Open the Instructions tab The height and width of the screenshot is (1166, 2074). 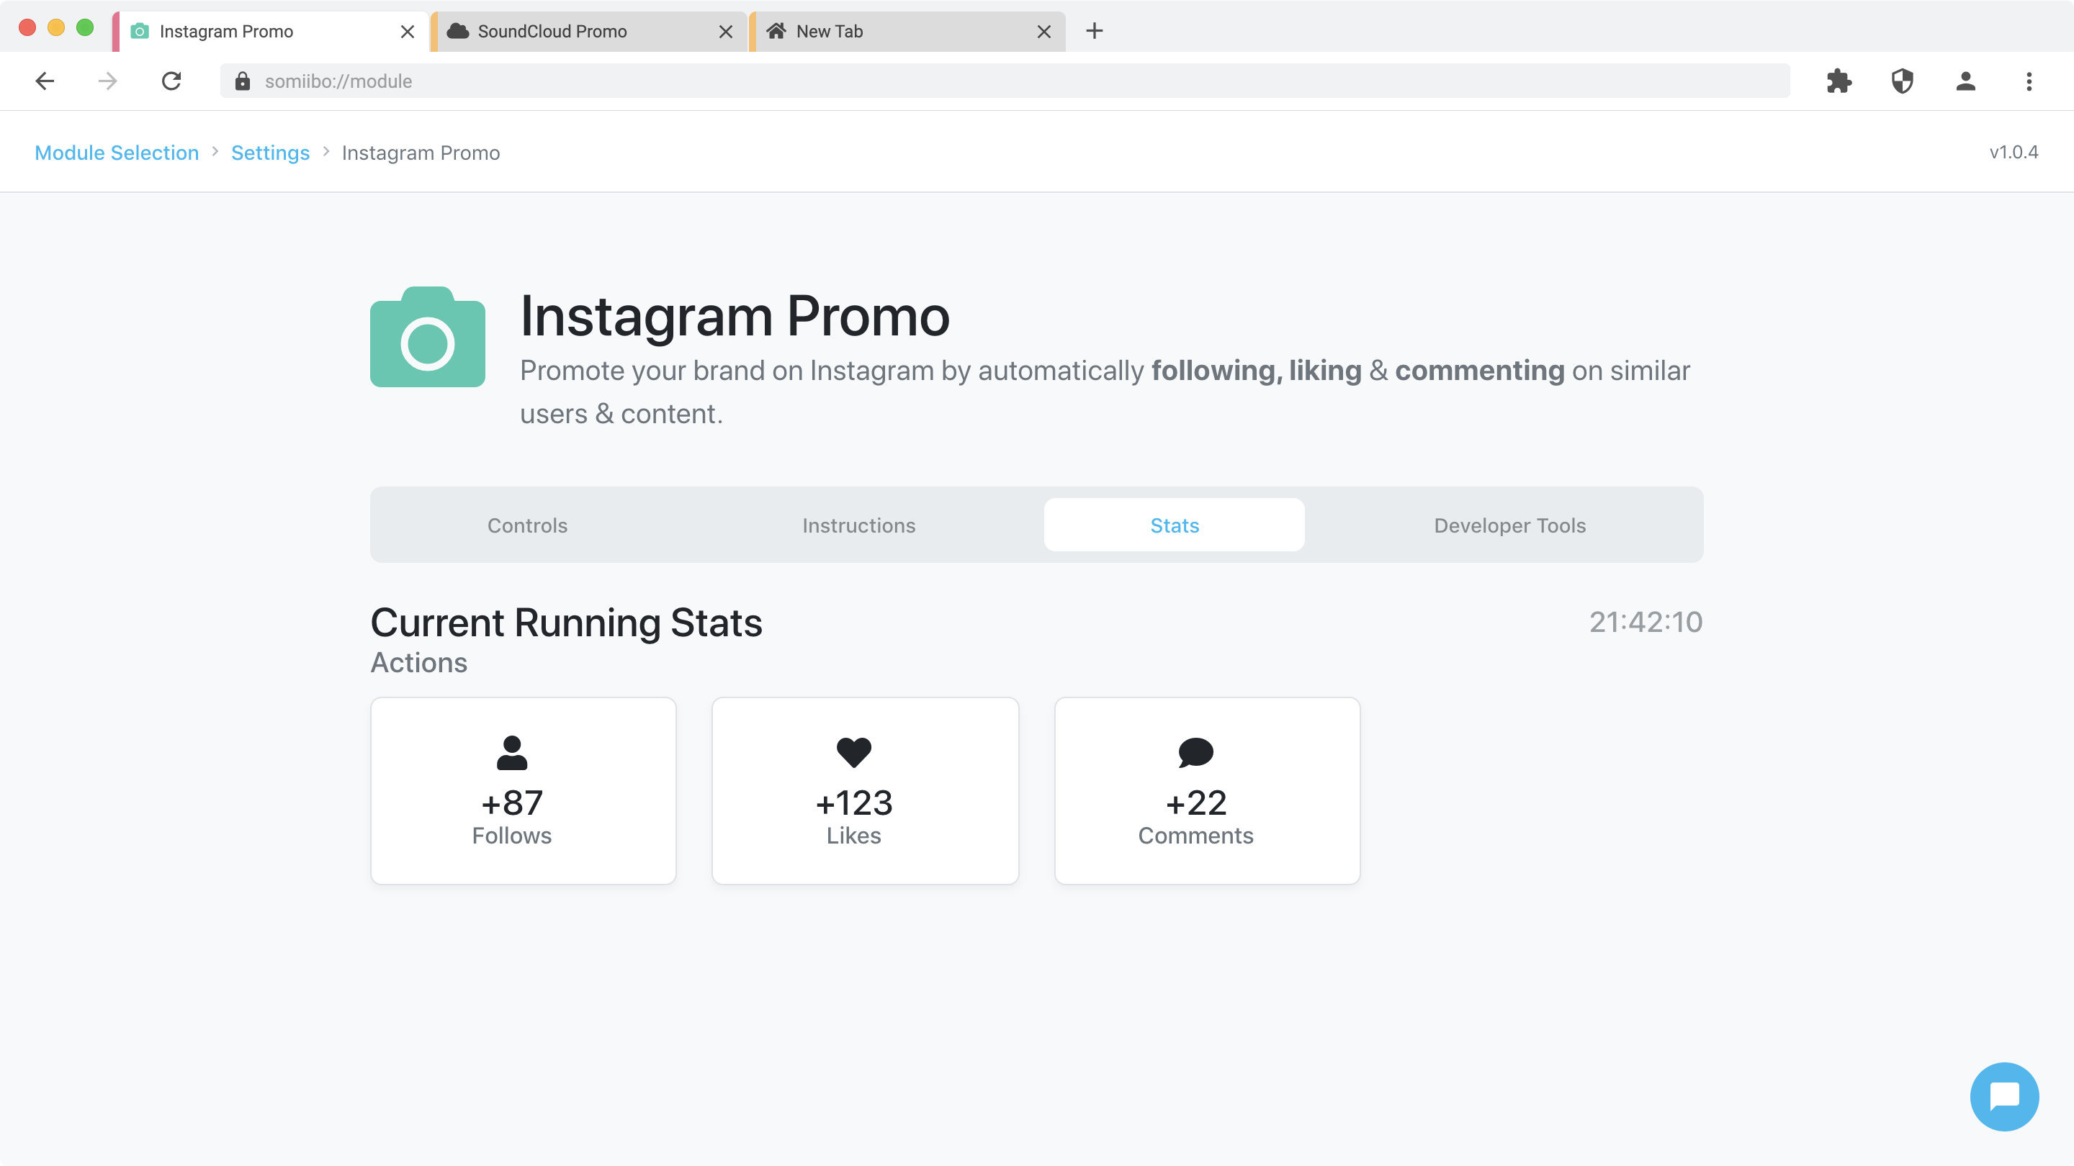[858, 525]
